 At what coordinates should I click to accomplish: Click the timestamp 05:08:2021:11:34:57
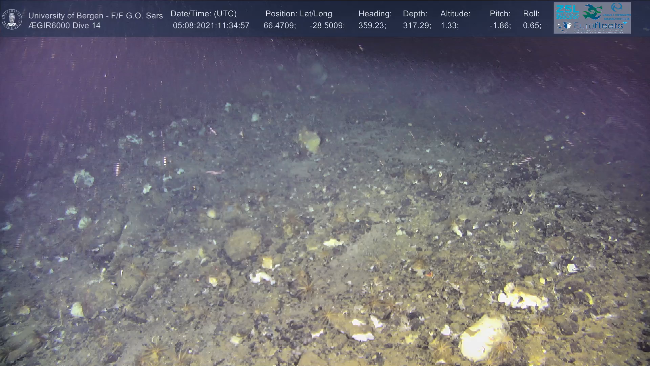coord(211,26)
